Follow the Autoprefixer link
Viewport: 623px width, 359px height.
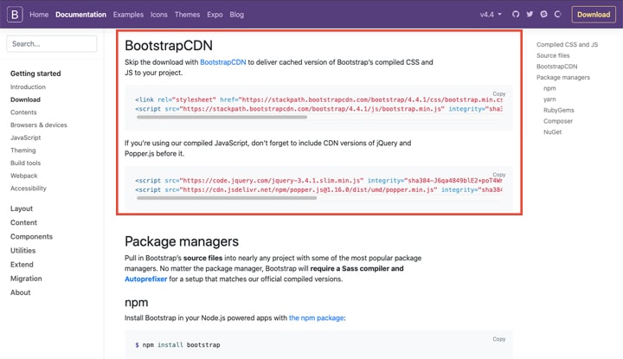pyautogui.click(x=146, y=279)
